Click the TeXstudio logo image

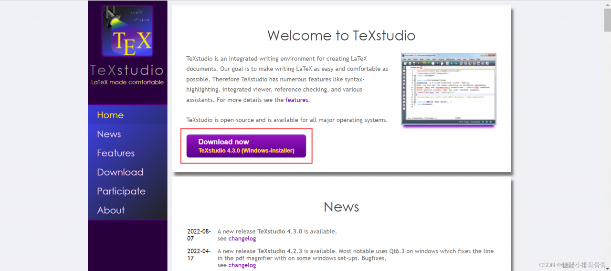tap(127, 31)
